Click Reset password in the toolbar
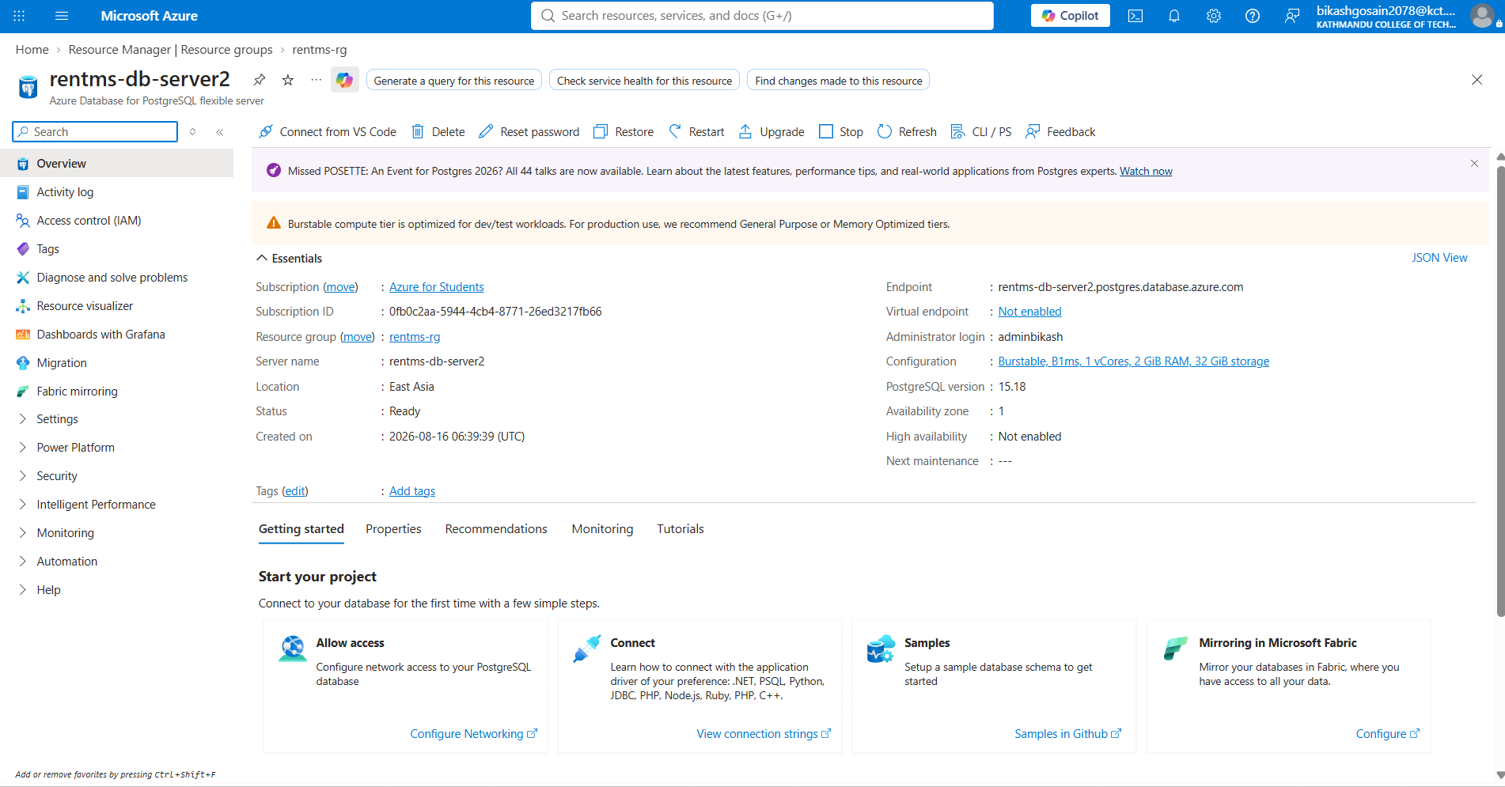Screen dimensions: 1505x787 529,132
